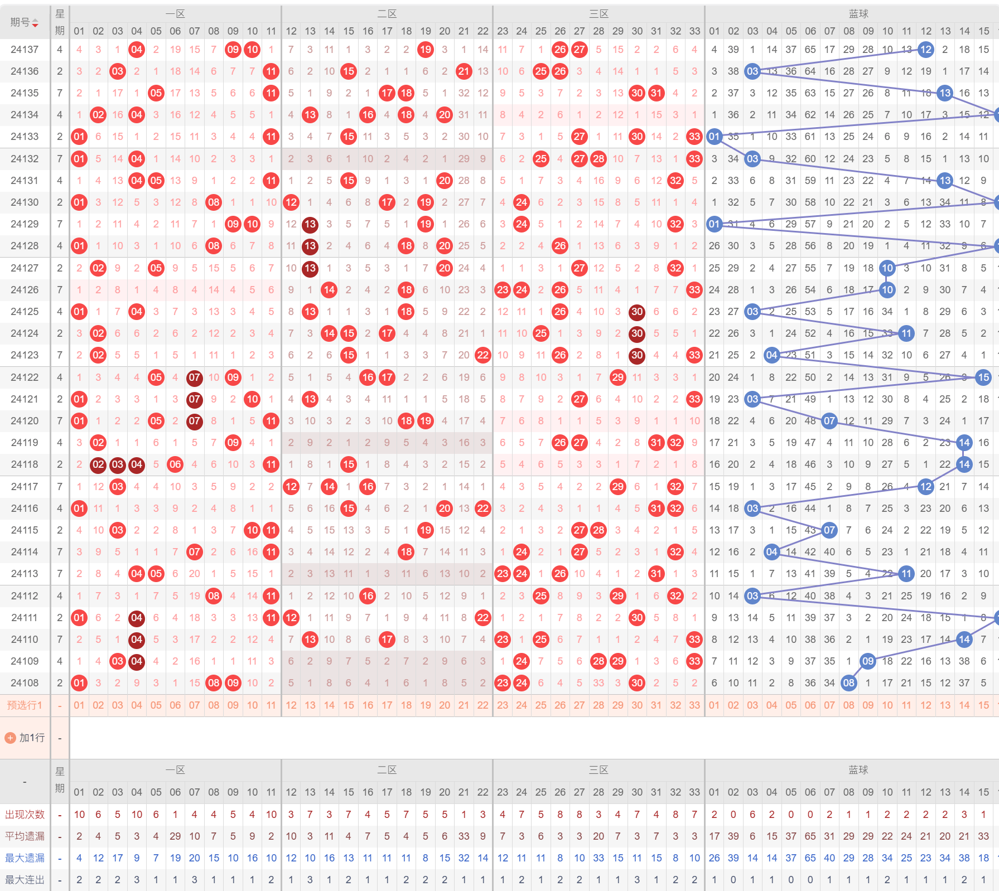This screenshot has width=999, height=891.
Task: Select blue number 08 in 预选行1 row
Action: pos(849,705)
